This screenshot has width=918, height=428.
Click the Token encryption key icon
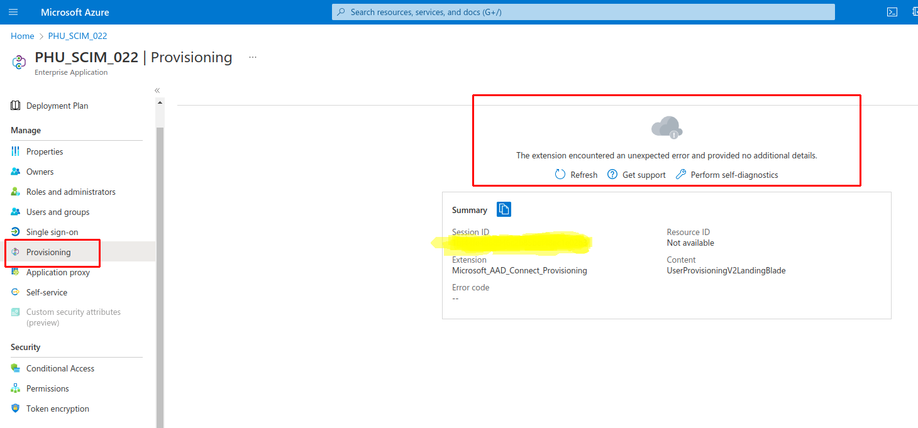click(15, 409)
